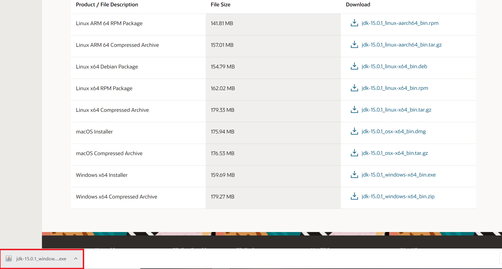Click the 179.33 MB file size
The width and height of the screenshot is (502, 269).
(x=222, y=110)
